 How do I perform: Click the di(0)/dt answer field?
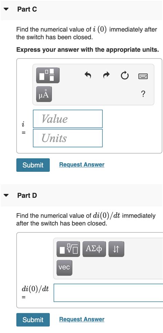point(108,293)
